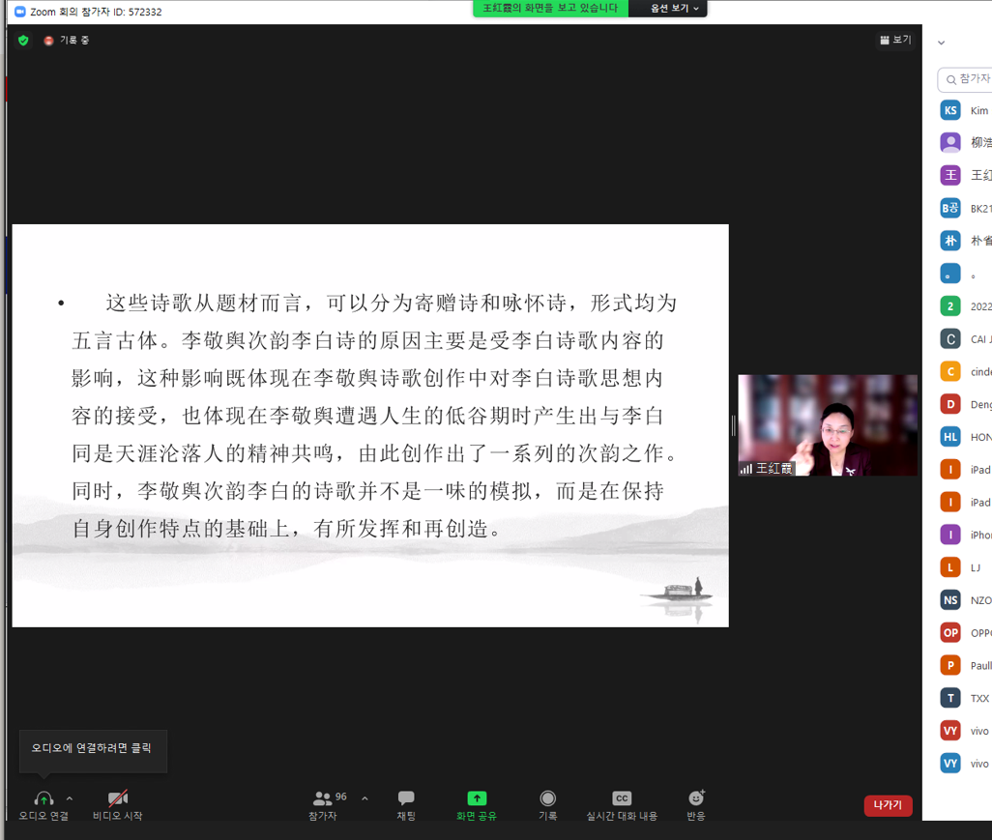Open the CC live transcript icon
This screenshot has width=992, height=840.
click(x=622, y=798)
